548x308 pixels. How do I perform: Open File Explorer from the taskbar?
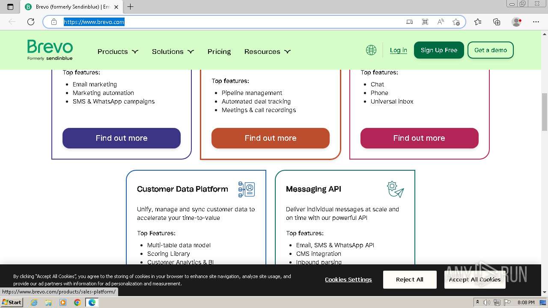48,302
